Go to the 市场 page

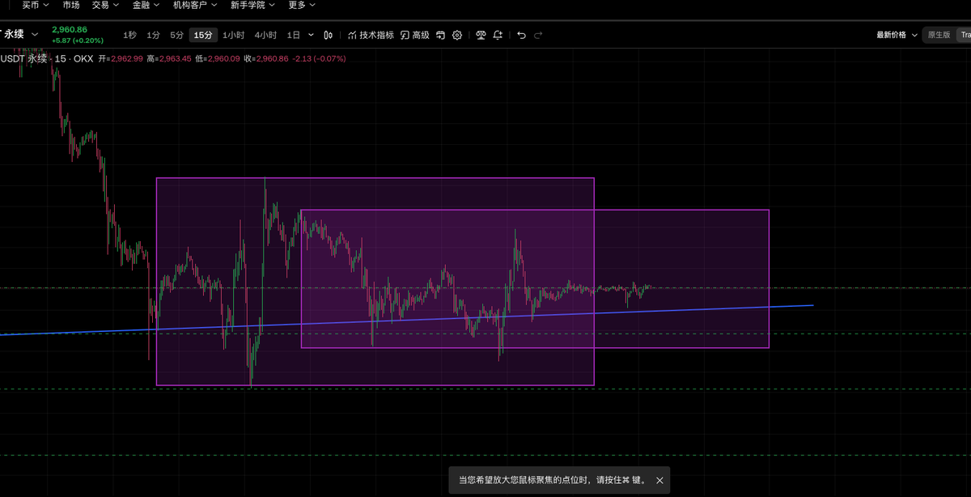coord(71,5)
